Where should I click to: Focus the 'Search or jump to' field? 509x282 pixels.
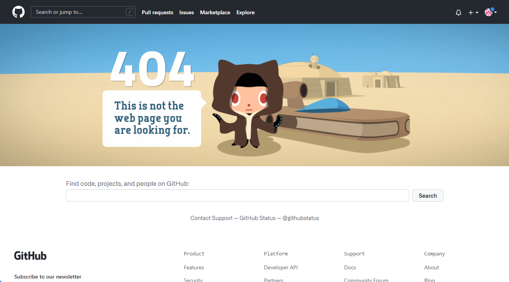(79, 12)
